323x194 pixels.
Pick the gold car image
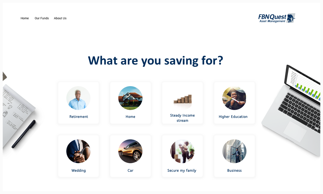click(x=130, y=151)
